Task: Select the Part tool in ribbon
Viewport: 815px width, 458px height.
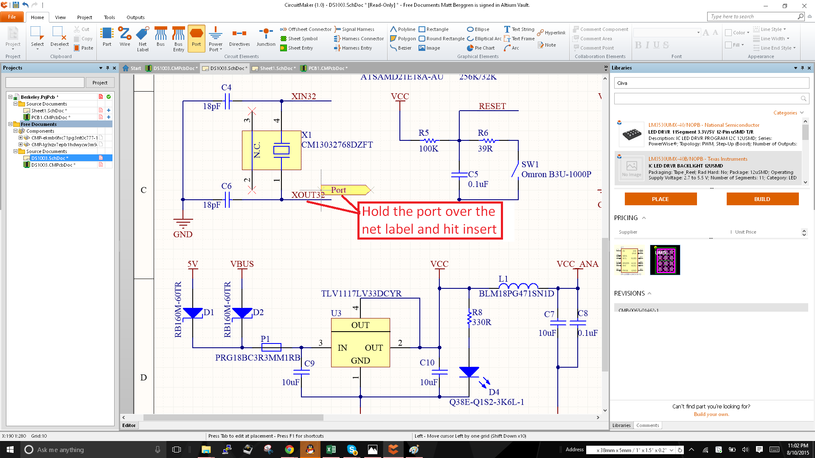Action: (107, 38)
